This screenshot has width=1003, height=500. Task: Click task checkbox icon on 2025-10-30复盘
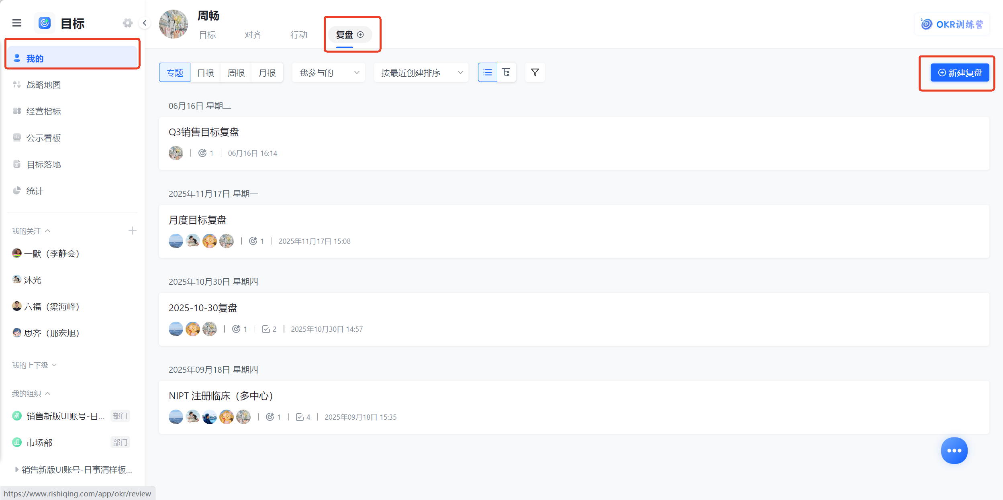coord(266,329)
